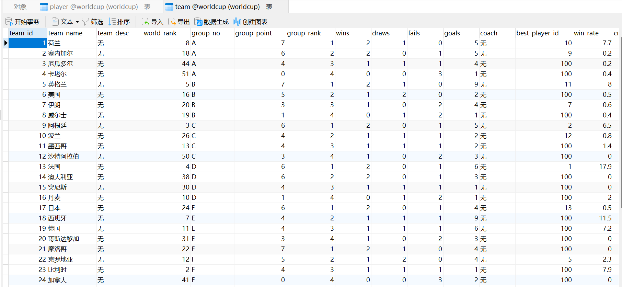Click the Filter (筛选) funnel icon
Screen dimensions: 622x287
pos(85,22)
